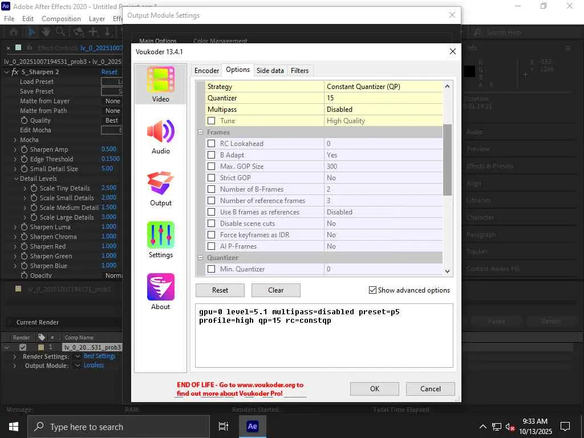Open the Layer menu

pyautogui.click(x=97, y=19)
